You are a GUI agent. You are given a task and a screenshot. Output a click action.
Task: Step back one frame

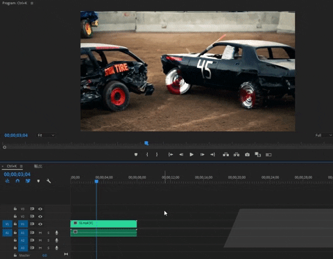181,154
